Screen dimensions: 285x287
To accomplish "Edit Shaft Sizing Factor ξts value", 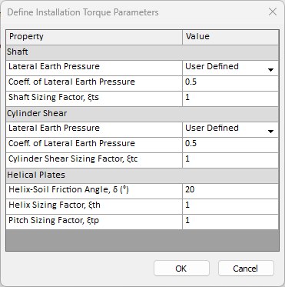I will point(230,98).
